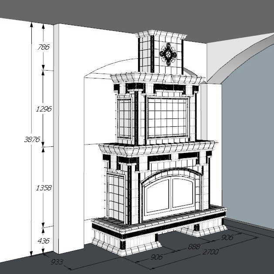Select the 1358 height dimension label

point(44,188)
